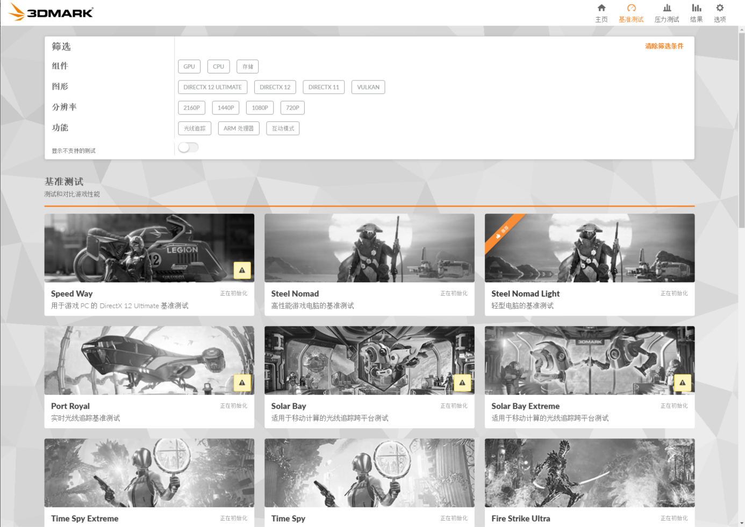Click the warning icon on Speed Way
745x527 pixels.
tap(242, 270)
